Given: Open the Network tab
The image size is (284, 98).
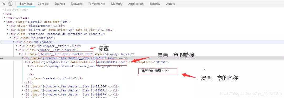Looking at the screenshot, I should tap(77, 4).
